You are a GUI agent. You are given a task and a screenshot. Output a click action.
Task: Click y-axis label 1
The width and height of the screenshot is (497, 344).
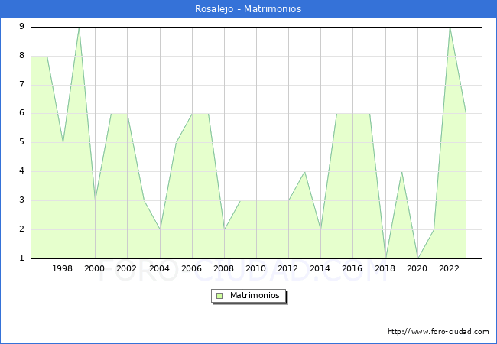click(21, 258)
